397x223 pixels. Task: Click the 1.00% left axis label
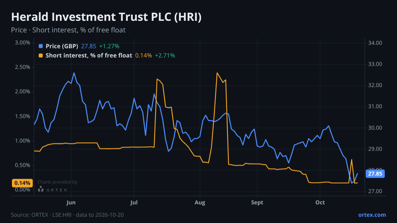click(23, 141)
